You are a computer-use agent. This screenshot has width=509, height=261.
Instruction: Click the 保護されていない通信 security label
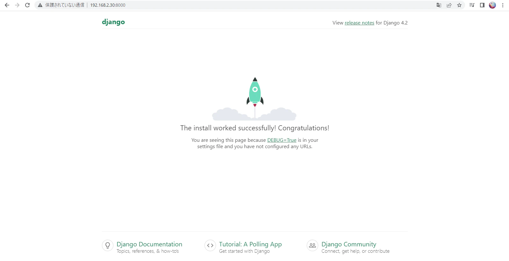65,5
